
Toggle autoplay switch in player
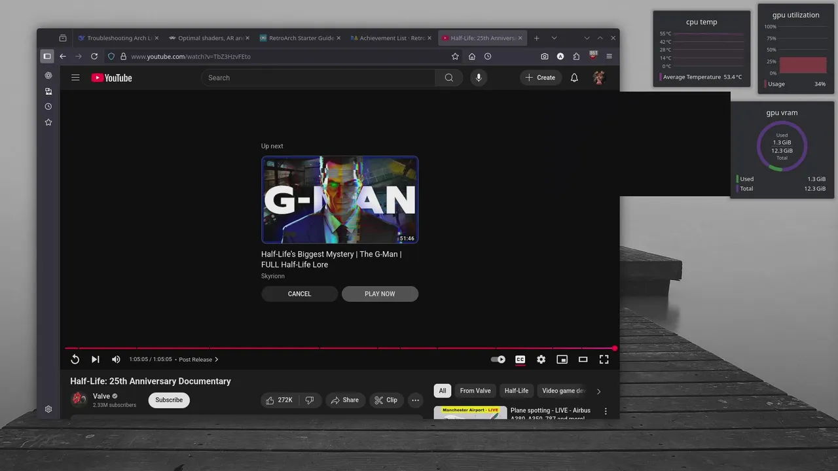[x=498, y=359]
